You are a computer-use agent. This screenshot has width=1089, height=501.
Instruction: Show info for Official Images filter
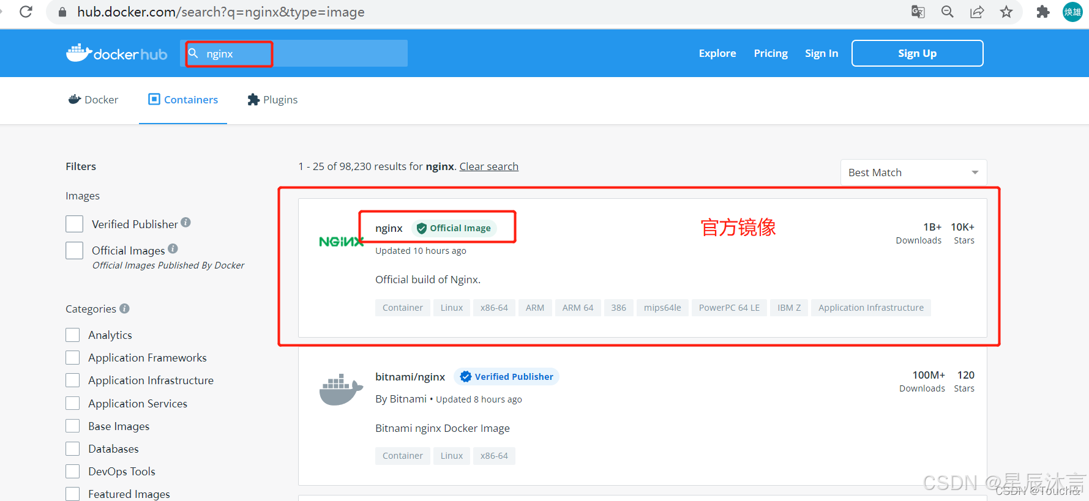(173, 248)
